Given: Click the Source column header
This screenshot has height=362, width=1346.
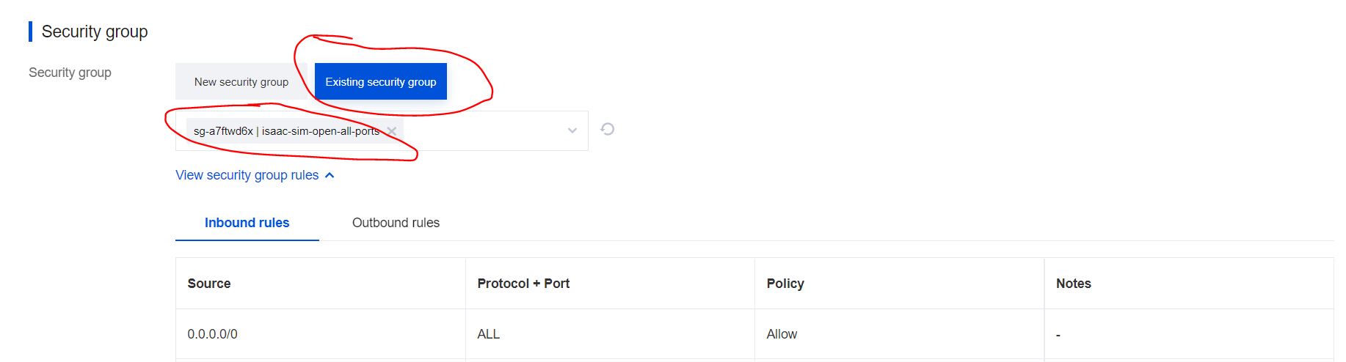Looking at the screenshot, I should (x=209, y=284).
